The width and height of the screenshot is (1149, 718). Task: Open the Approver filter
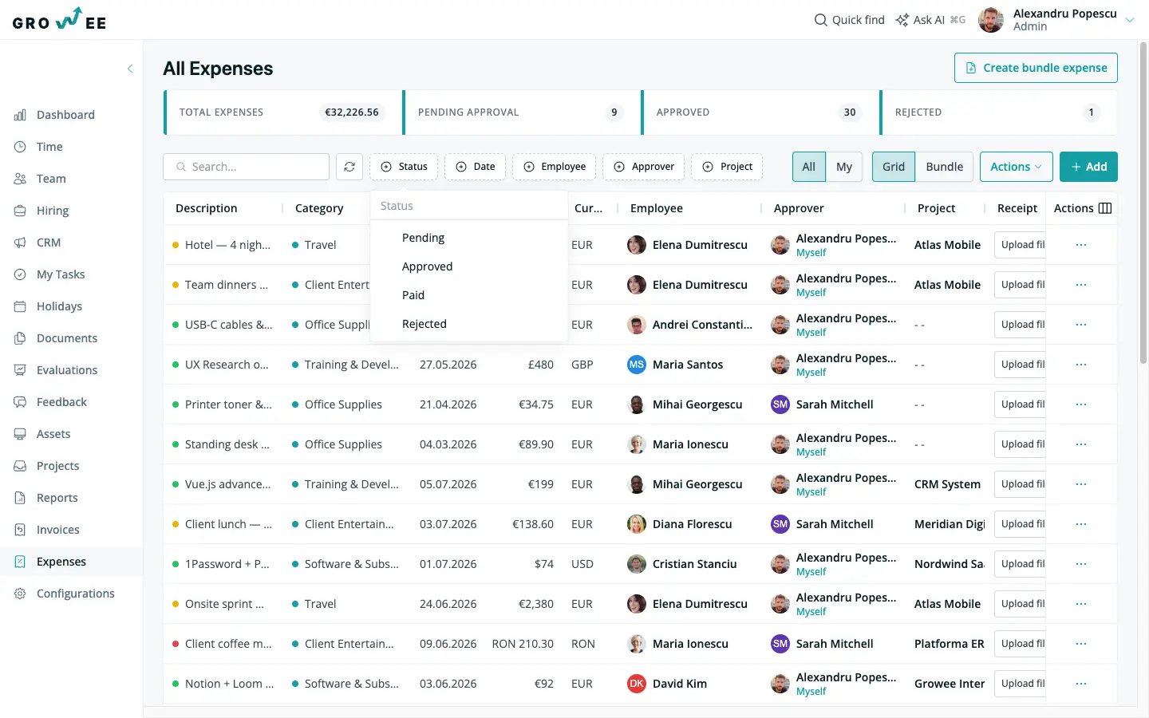coord(643,167)
